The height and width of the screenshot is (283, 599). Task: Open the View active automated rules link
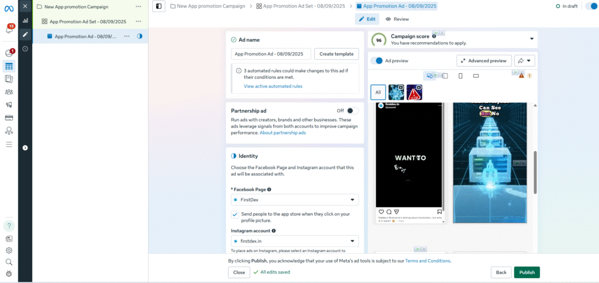273,86
